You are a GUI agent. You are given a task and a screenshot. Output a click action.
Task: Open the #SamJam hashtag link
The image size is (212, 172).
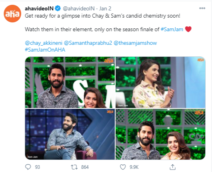tap(172, 29)
